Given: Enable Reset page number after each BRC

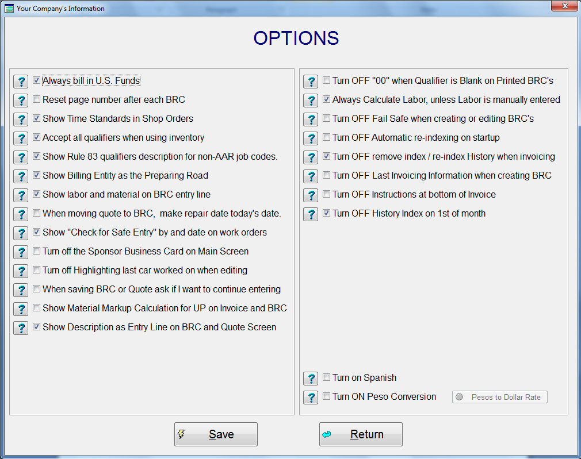Looking at the screenshot, I should click(x=37, y=99).
